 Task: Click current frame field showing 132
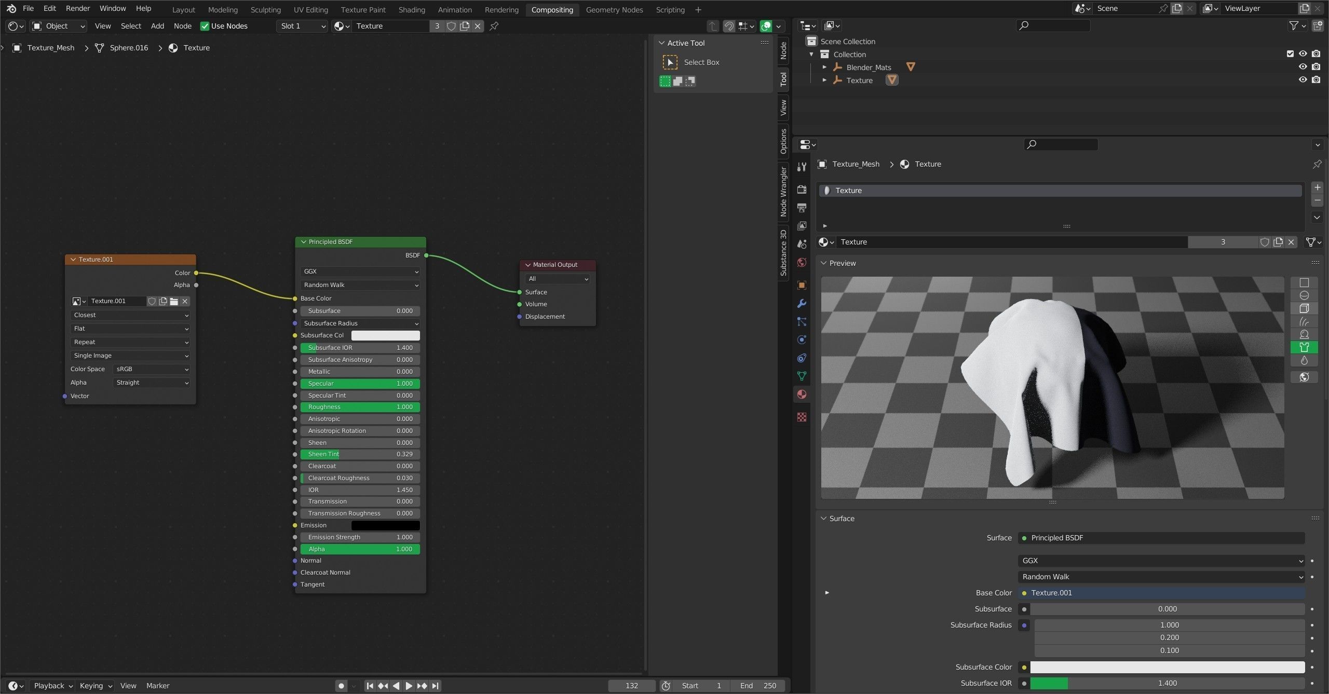pos(631,686)
